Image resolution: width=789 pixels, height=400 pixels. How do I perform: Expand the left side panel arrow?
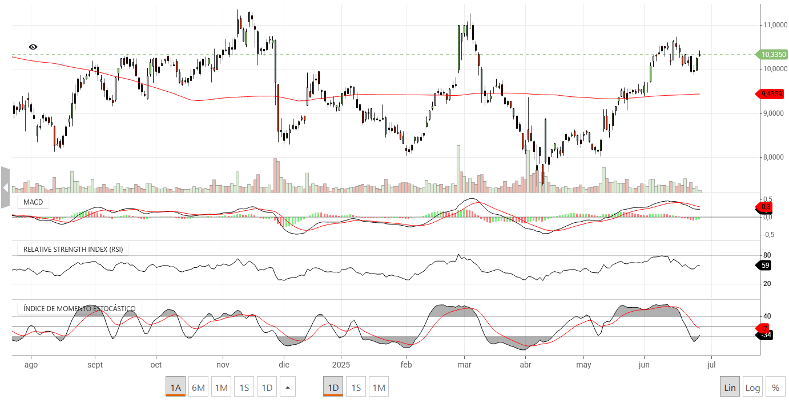click(x=5, y=187)
